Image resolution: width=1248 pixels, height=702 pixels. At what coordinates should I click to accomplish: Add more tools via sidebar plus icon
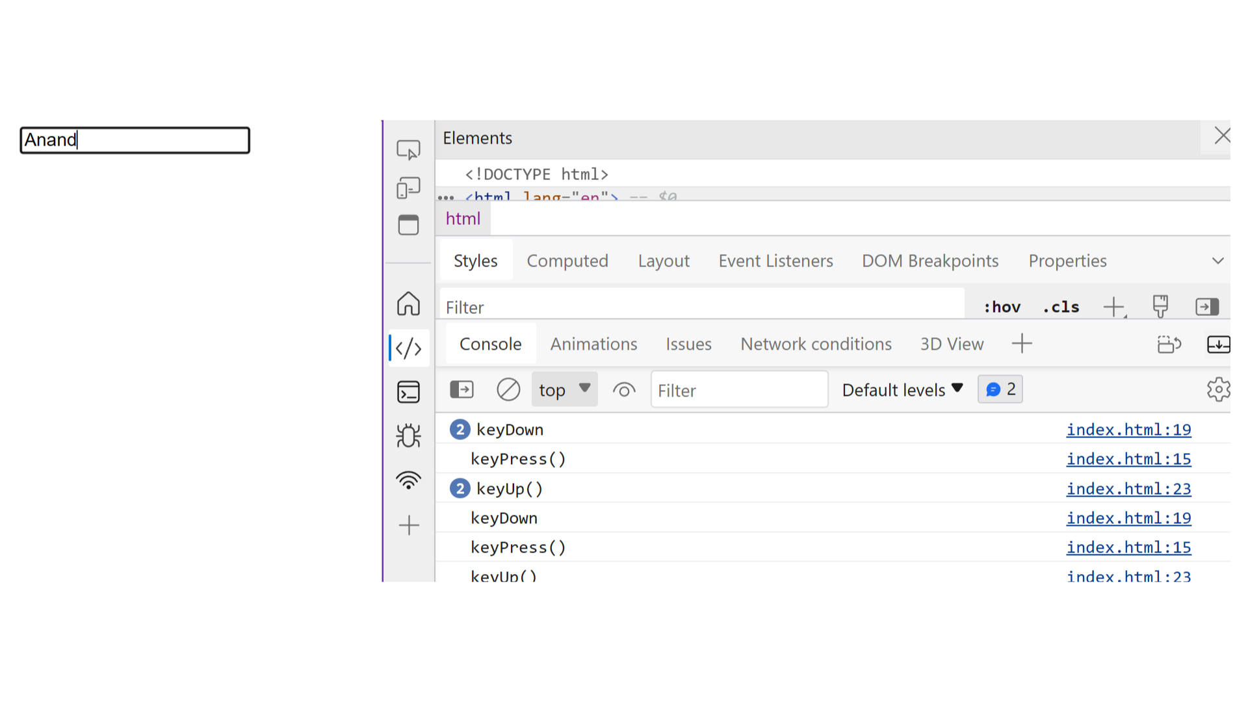point(409,525)
